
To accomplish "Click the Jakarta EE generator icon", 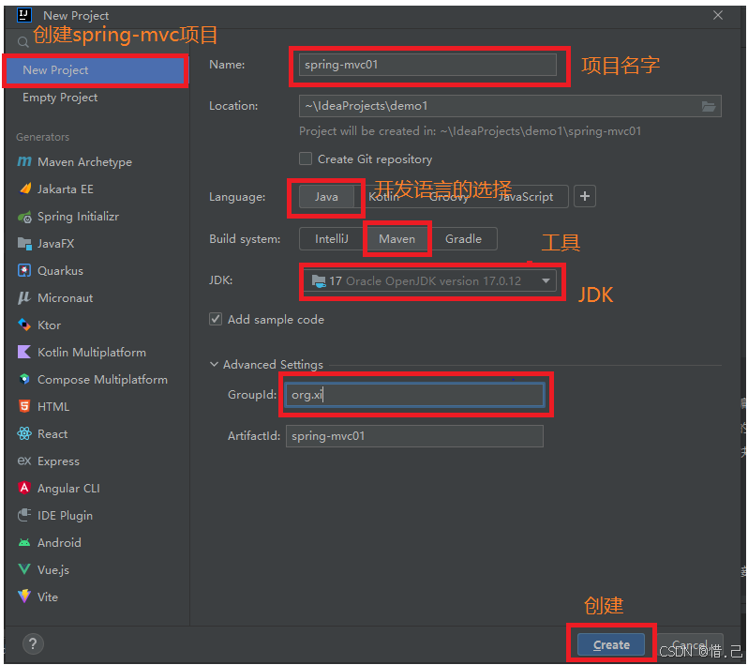I will click(x=24, y=189).
